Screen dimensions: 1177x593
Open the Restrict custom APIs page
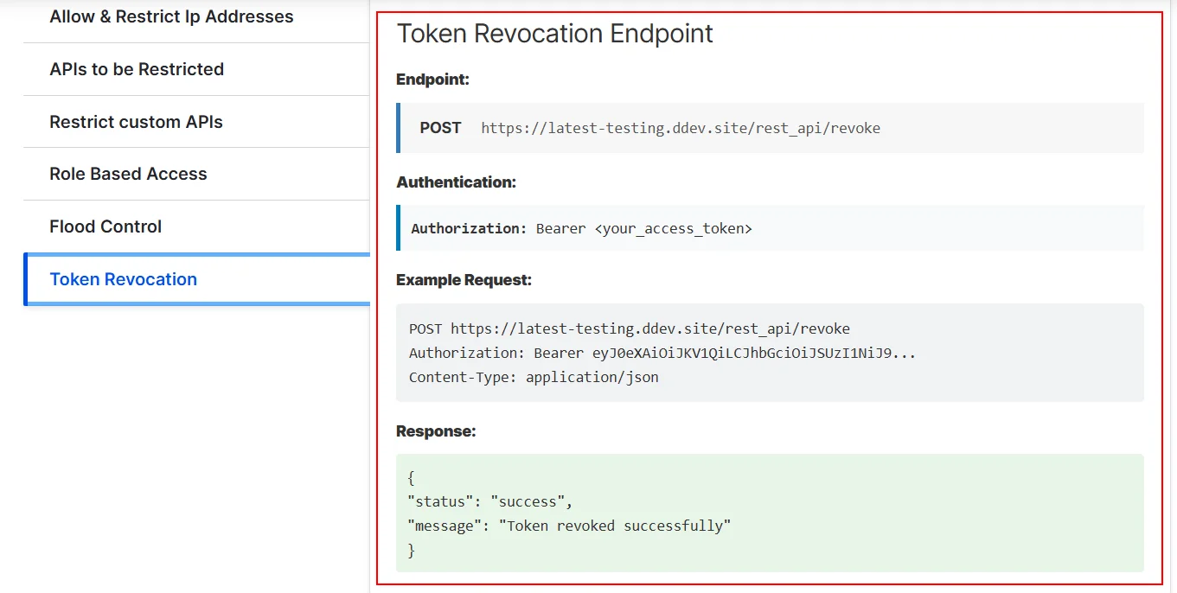coord(136,122)
